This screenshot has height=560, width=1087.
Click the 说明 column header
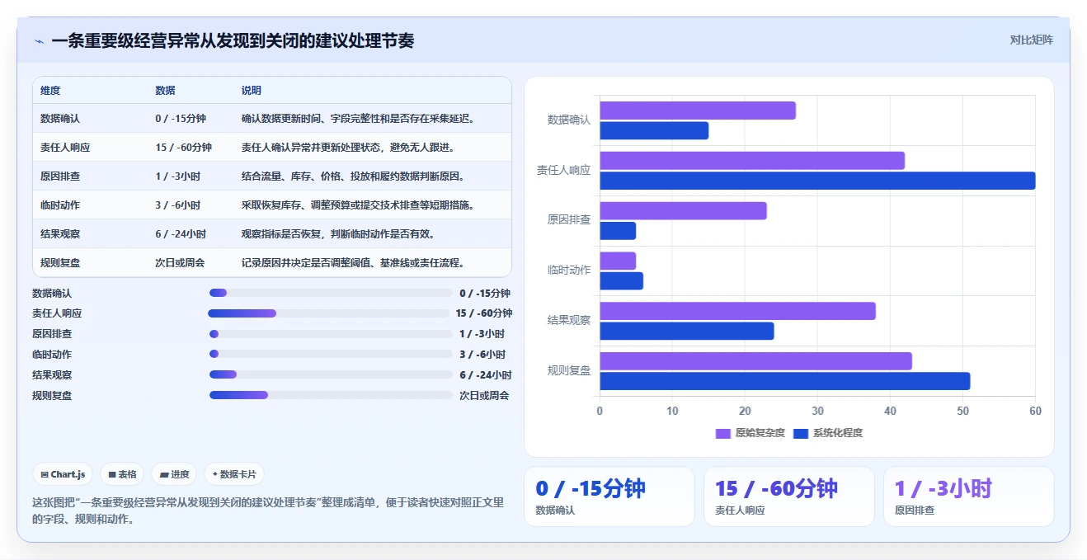(x=251, y=91)
